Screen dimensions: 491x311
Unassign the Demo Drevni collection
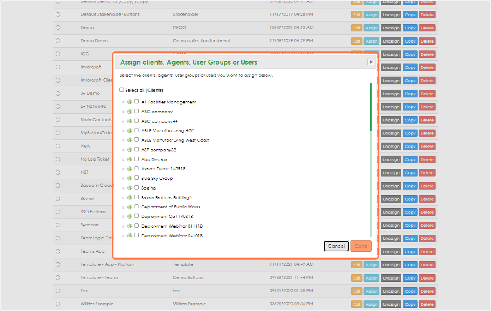pos(391,41)
